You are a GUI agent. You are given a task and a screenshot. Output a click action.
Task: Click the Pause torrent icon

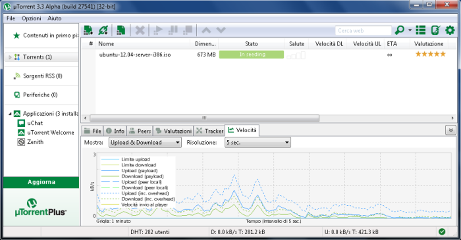point(173,30)
